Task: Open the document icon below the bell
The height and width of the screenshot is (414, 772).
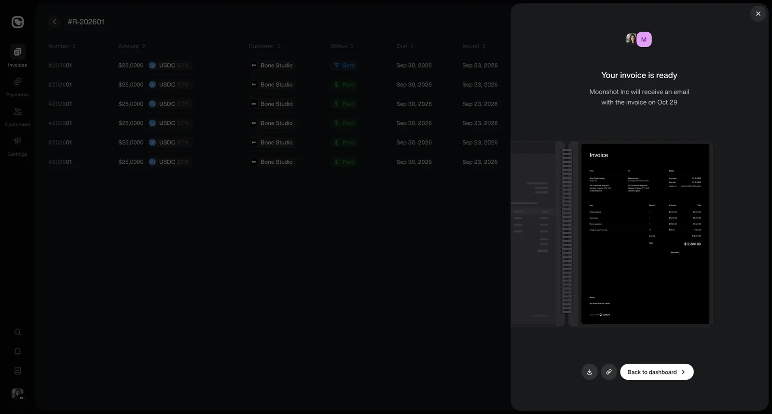Action: pyautogui.click(x=18, y=371)
